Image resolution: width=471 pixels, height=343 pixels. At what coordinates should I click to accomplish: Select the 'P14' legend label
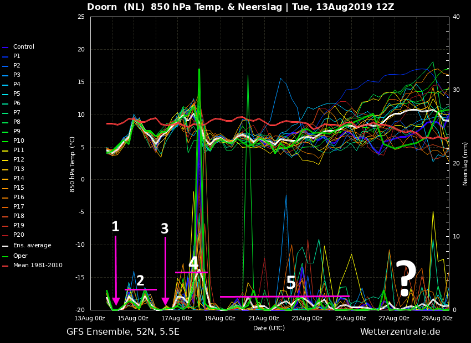pos(19,178)
